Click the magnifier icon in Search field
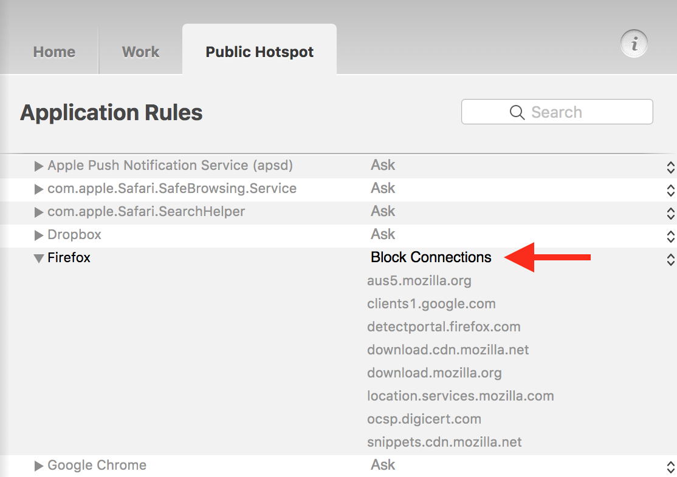The width and height of the screenshot is (677, 477). click(517, 112)
